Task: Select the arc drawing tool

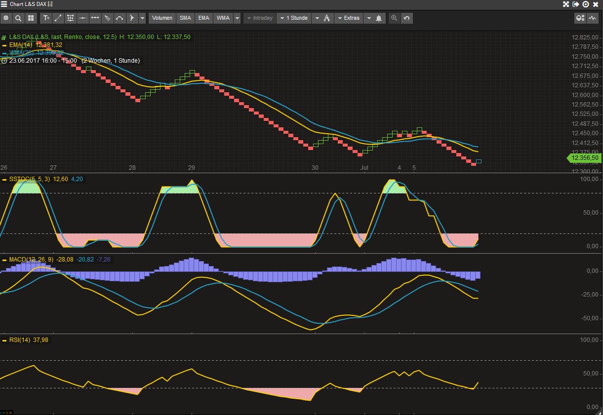Action: click(x=119, y=18)
